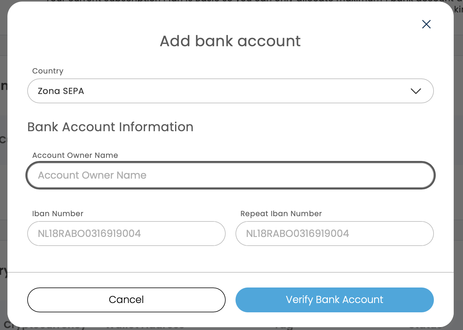This screenshot has width=463, height=330.
Task: Click the Verify Bank Account button
Action: coord(334,300)
